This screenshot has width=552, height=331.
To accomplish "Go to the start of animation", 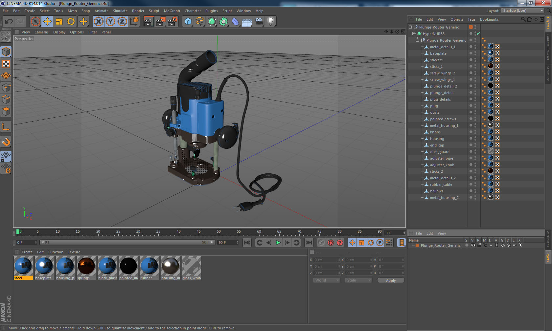I will [x=247, y=243].
